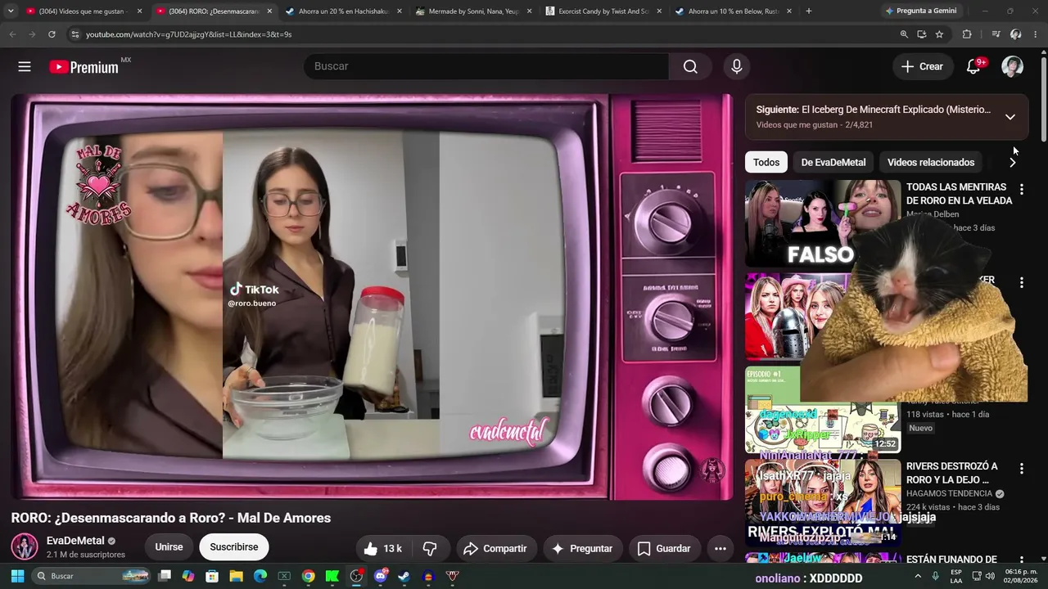Click Pregunta a Gemini button
The image size is (1048, 589).
coord(920,11)
